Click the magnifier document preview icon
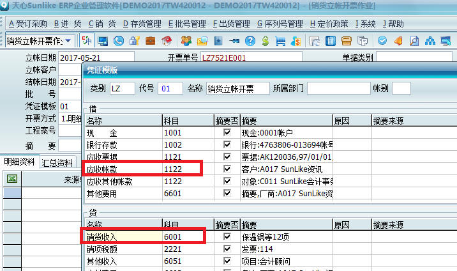This screenshot has height=271, width=457. tap(414, 41)
